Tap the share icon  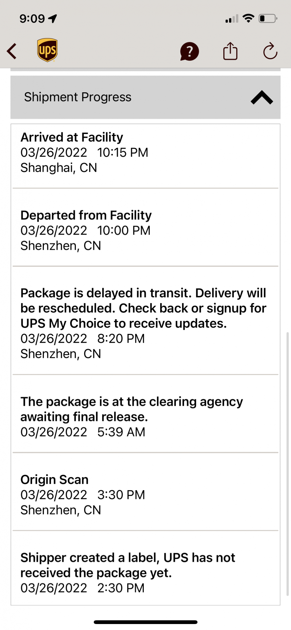[230, 51]
